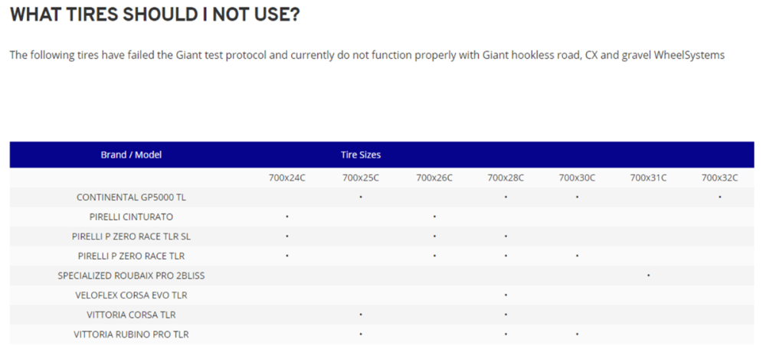766x352 pixels.
Task: Select the Veloflex Corsa EVO TLR label
Action: [131, 295]
